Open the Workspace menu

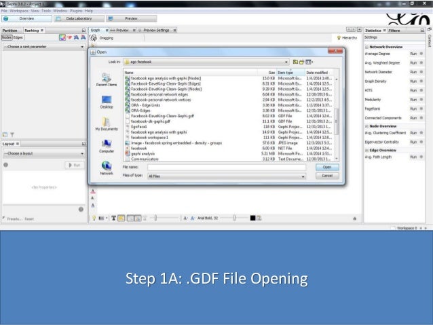(x=19, y=11)
